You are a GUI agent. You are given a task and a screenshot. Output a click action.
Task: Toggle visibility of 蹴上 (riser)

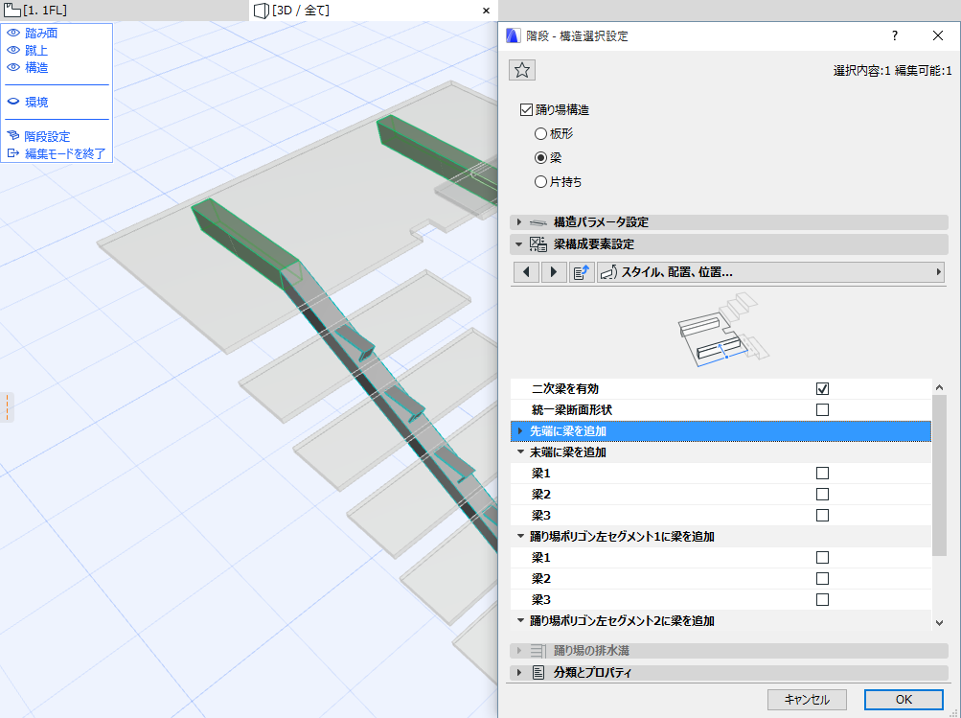tap(13, 50)
